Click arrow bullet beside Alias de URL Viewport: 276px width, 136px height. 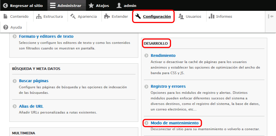(14, 107)
